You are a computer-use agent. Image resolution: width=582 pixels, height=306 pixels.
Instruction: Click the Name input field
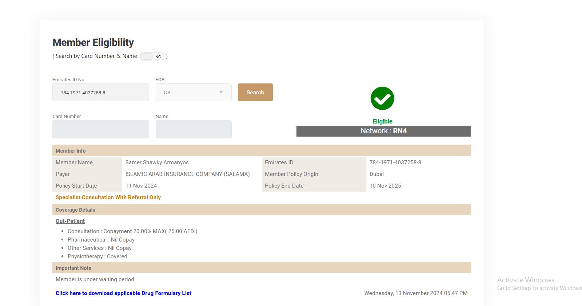pos(194,129)
